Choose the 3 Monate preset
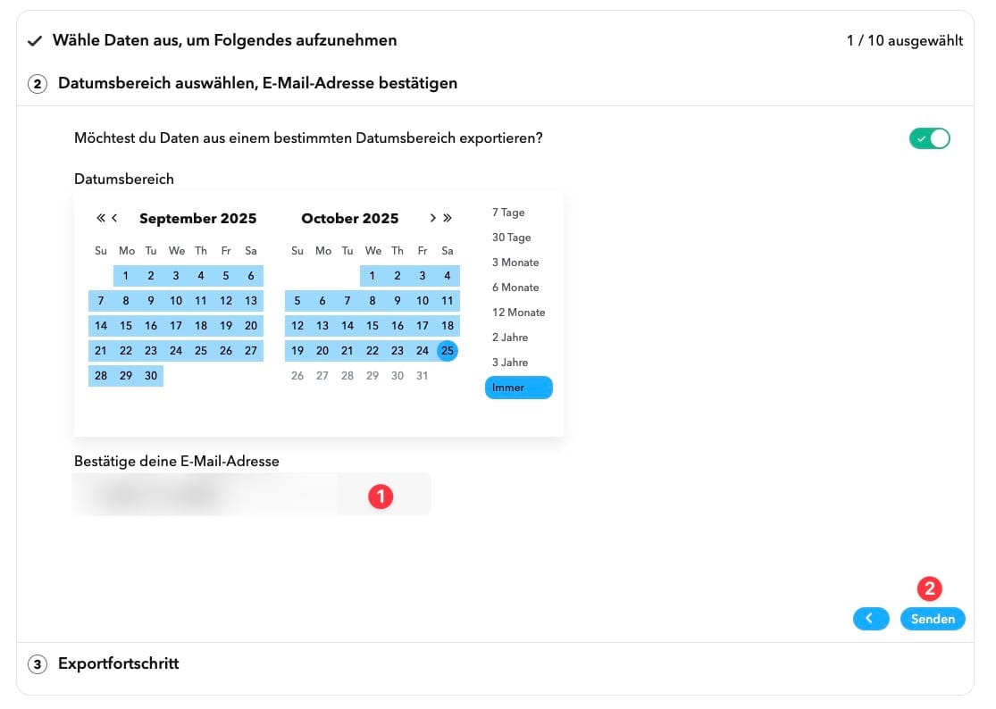 coord(515,263)
